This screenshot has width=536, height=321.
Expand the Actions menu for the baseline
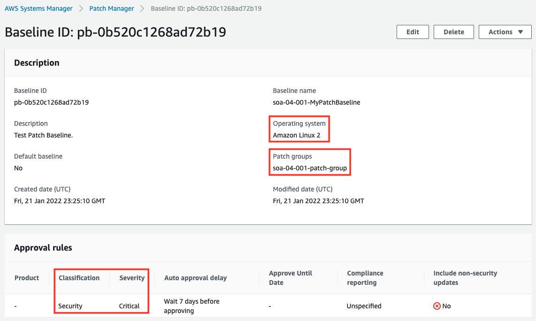tap(505, 32)
